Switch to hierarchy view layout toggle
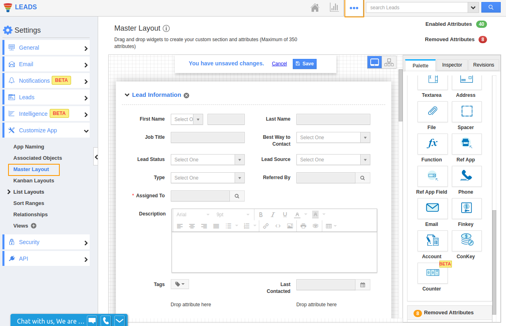The width and height of the screenshot is (506, 326). pos(389,63)
